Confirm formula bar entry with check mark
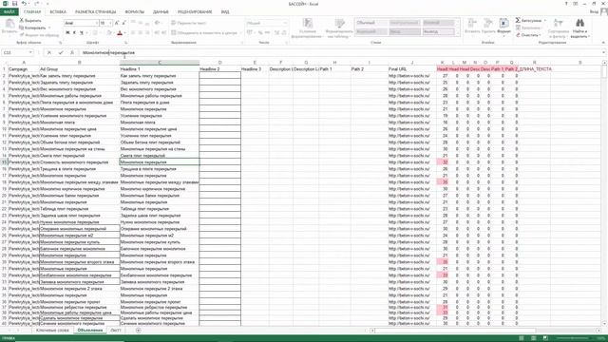Viewport: 608px width, 342px height. pos(61,53)
